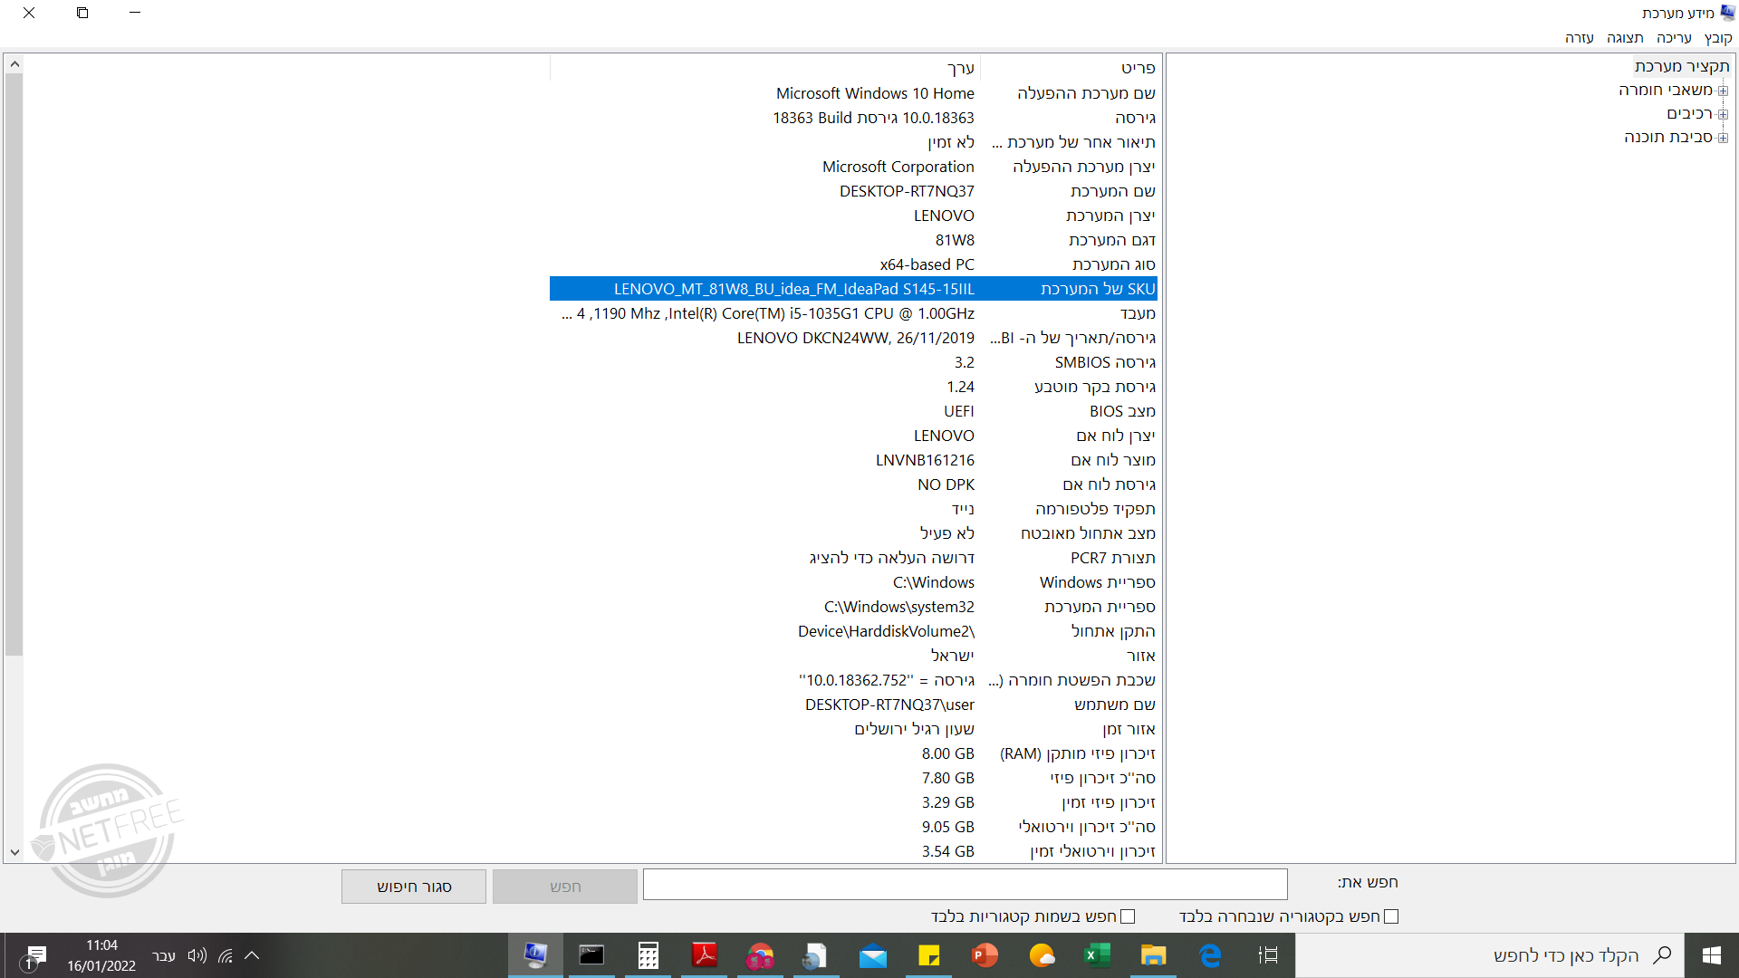Image resolution: width=1739 pixels, height=978 pixels.
Task: Select the 9.05 GB virtual memory value
Action: 948,827
